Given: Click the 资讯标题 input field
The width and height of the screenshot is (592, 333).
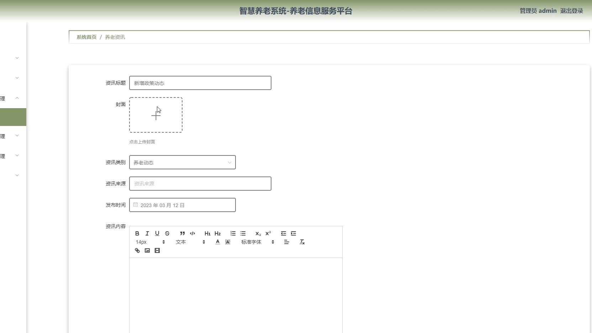Looking at the screenshot, I should 200,83.
